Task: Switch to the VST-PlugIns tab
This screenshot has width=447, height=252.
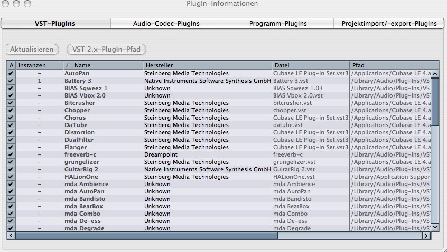Action: tap(55, 24)
